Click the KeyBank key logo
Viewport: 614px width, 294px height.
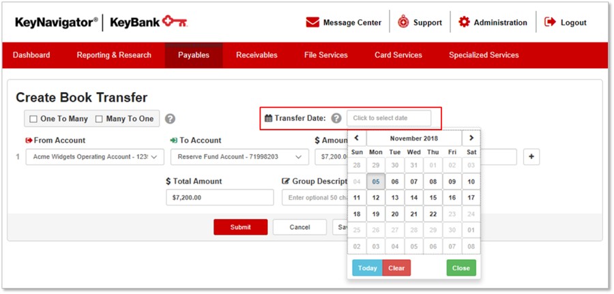pos(175,22)
